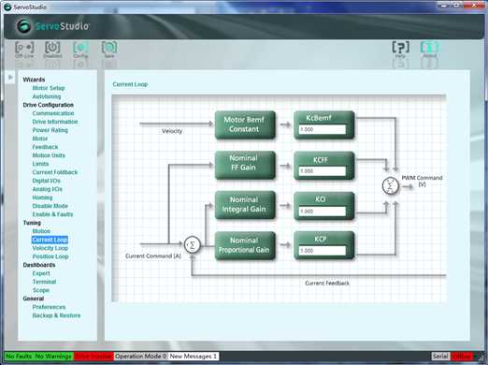This screenshot has height=365, width=488.
Task: Click the Serial indicator in status bar
Action: tap(440, 356)
